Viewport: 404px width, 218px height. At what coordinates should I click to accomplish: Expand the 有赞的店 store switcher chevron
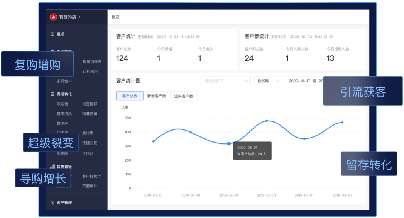(x=79, y=17)
